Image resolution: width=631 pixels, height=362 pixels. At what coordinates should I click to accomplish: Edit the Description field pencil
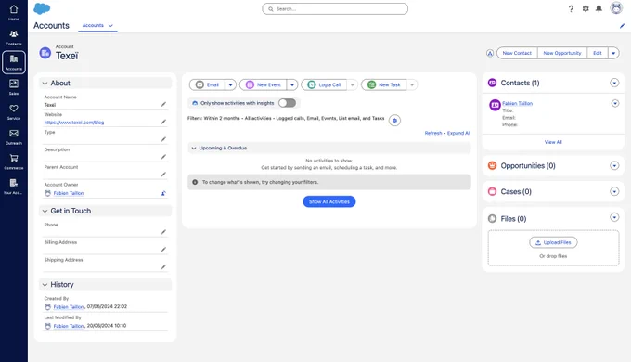[x=163, y=157]
